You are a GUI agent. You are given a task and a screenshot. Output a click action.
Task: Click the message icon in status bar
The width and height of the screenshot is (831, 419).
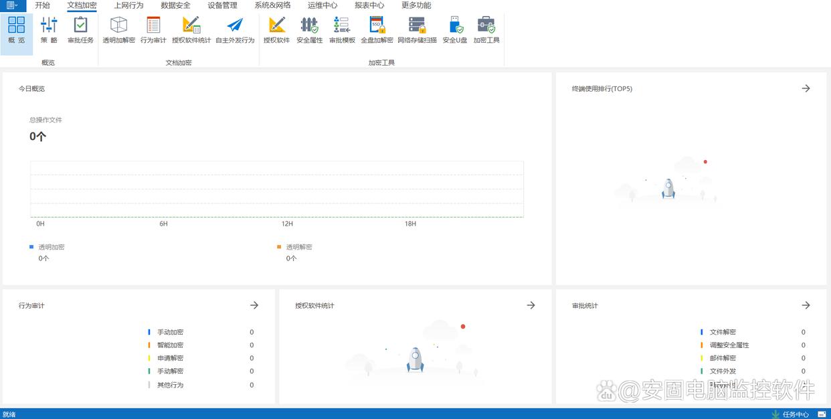point(822,414)
